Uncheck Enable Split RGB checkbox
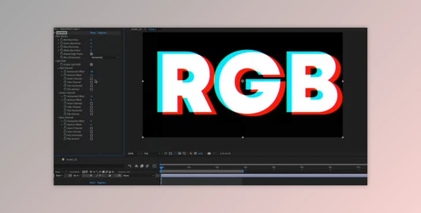 pyautogui.click(x=91, y=64)
